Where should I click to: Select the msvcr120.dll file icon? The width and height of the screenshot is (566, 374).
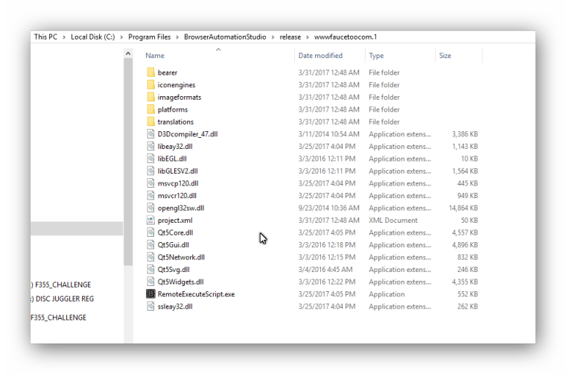click(x=150, y=195)
